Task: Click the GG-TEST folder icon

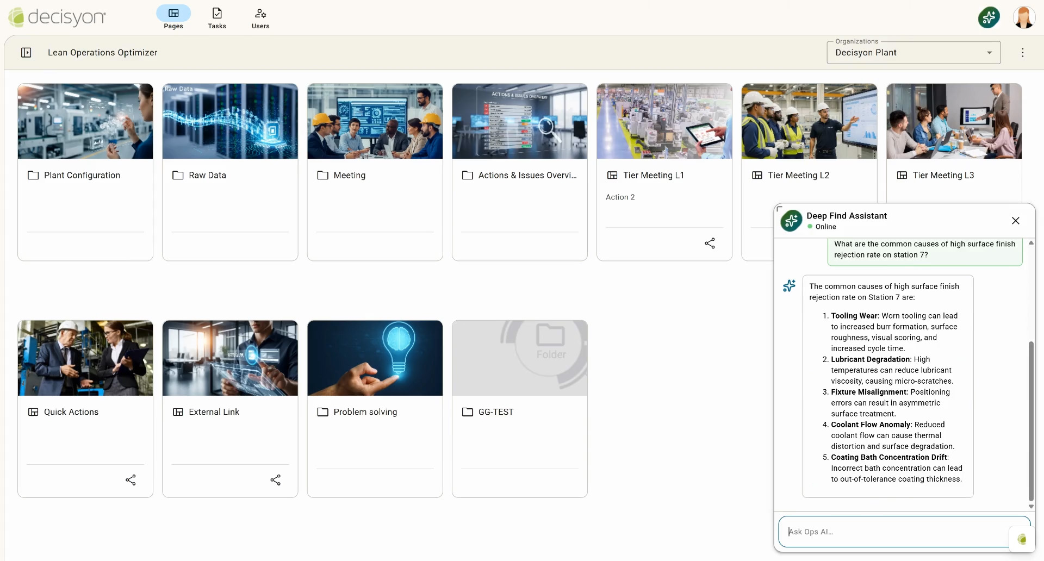Action: tap(467, 412)
